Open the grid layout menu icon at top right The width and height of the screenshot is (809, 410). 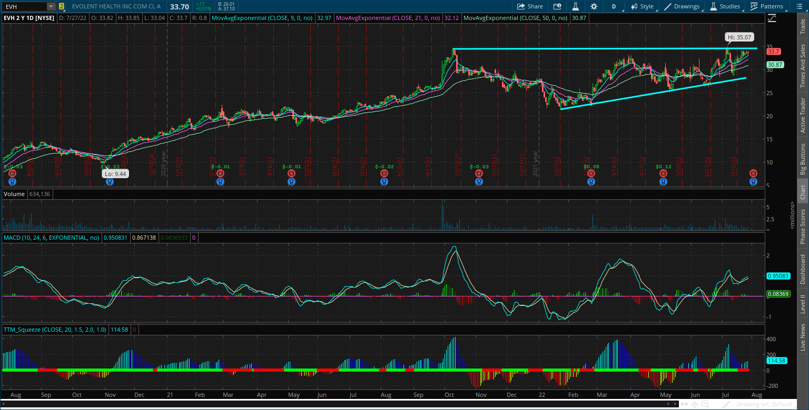coord(800,6)
